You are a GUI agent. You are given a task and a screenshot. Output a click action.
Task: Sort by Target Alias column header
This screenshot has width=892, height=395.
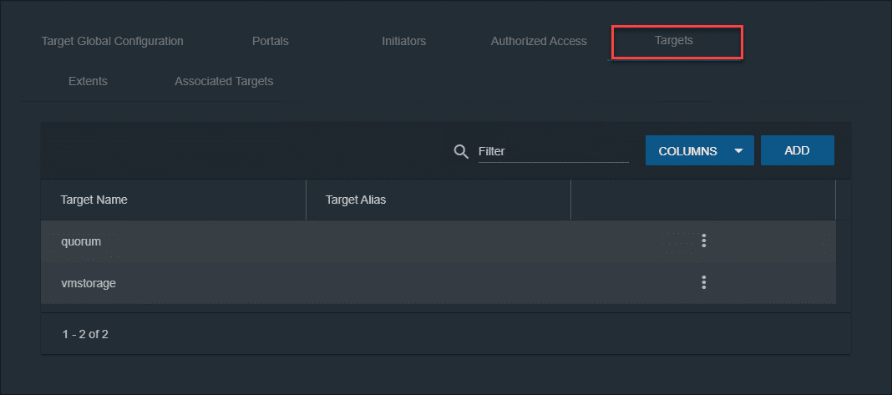click(x=356, y=200)
